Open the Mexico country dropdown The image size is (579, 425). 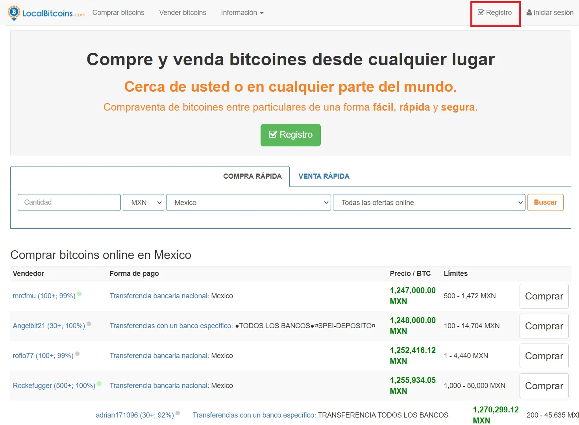point(248,202)
